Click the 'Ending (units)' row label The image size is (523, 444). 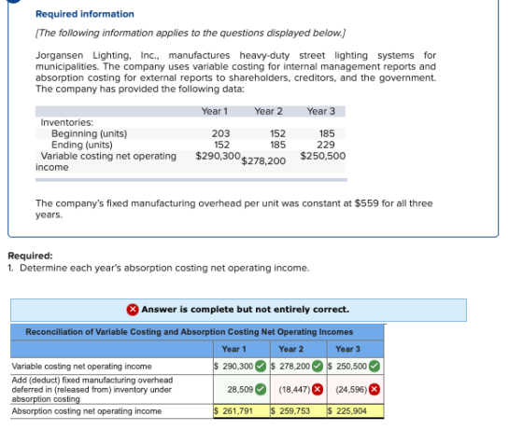(82, 145)
